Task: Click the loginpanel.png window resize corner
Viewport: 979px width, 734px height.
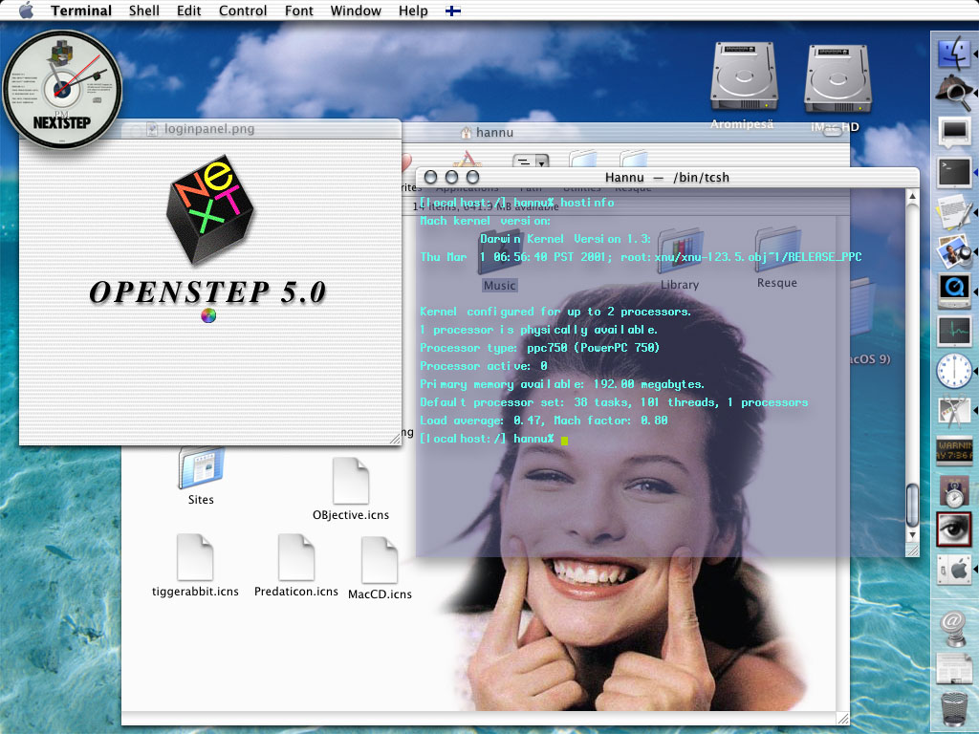Action: pos(395,439)
